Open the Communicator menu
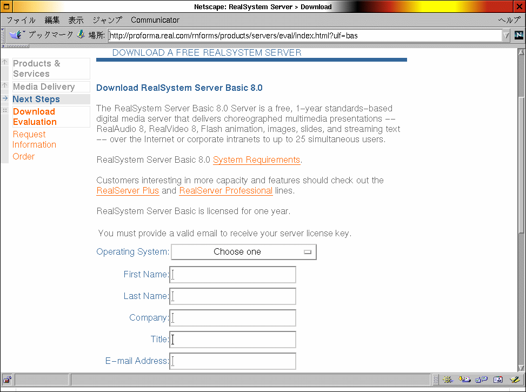This screenshot has width=526, height=392. point(155,20)
